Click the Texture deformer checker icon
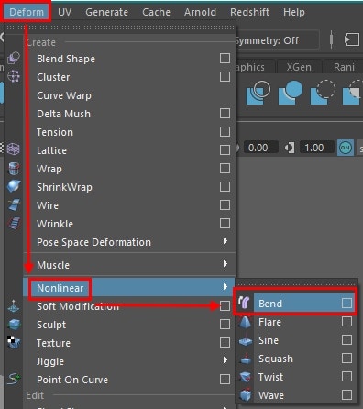Image resolution: width=363 pixels, height=409 pixels. 14,342
